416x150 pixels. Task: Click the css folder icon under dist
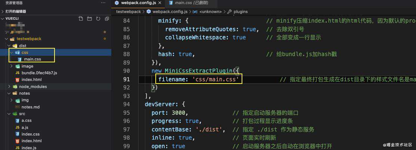[17, 52]
